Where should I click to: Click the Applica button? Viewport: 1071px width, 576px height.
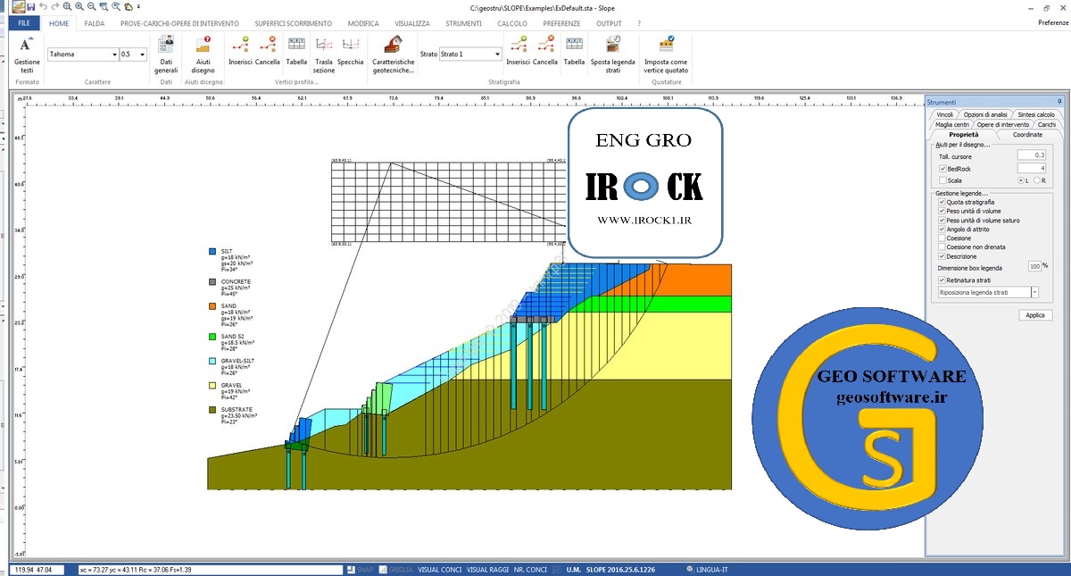click(1034, 315)
